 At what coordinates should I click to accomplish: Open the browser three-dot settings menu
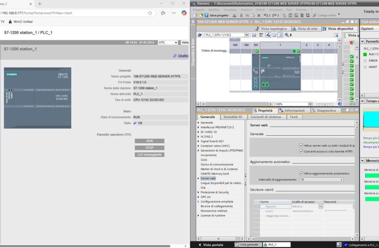(174, 13)
